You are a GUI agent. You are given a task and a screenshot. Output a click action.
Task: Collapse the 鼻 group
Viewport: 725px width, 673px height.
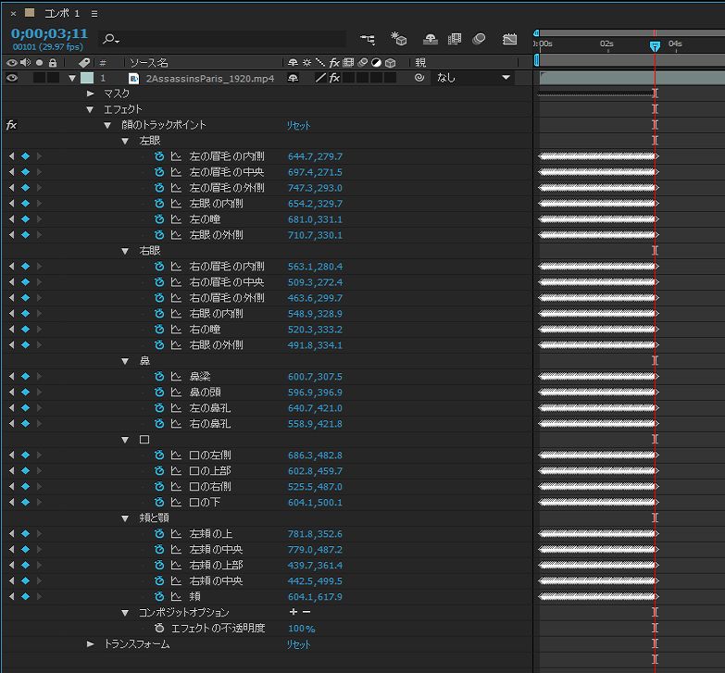125,361
